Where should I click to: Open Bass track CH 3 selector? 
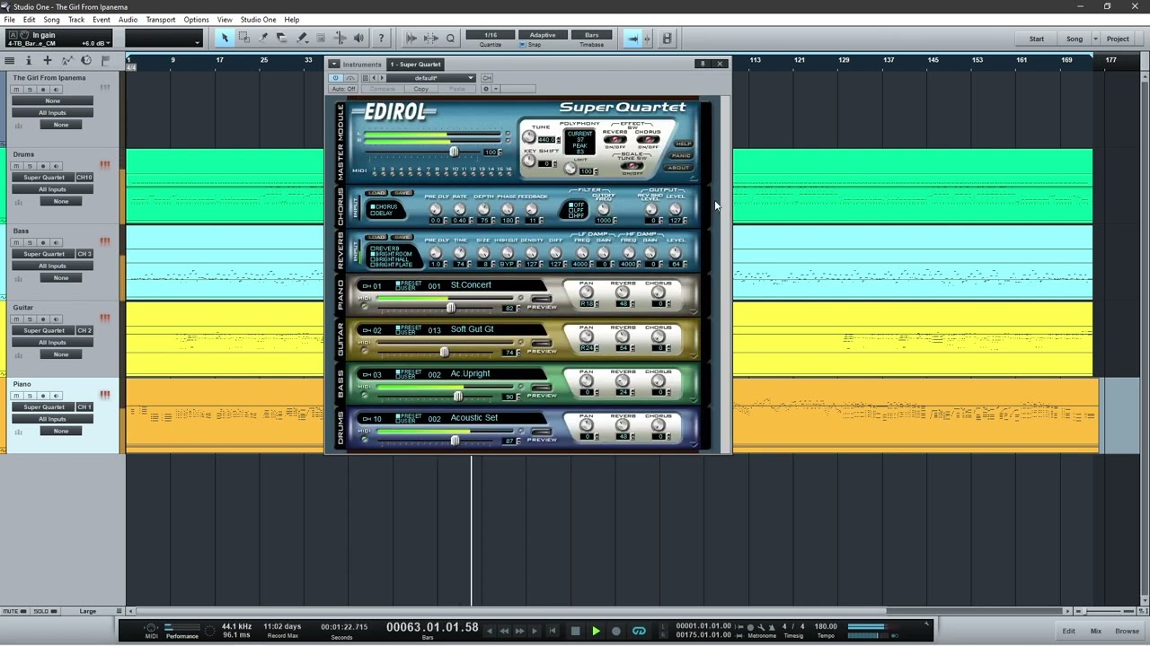pos(84,254)
